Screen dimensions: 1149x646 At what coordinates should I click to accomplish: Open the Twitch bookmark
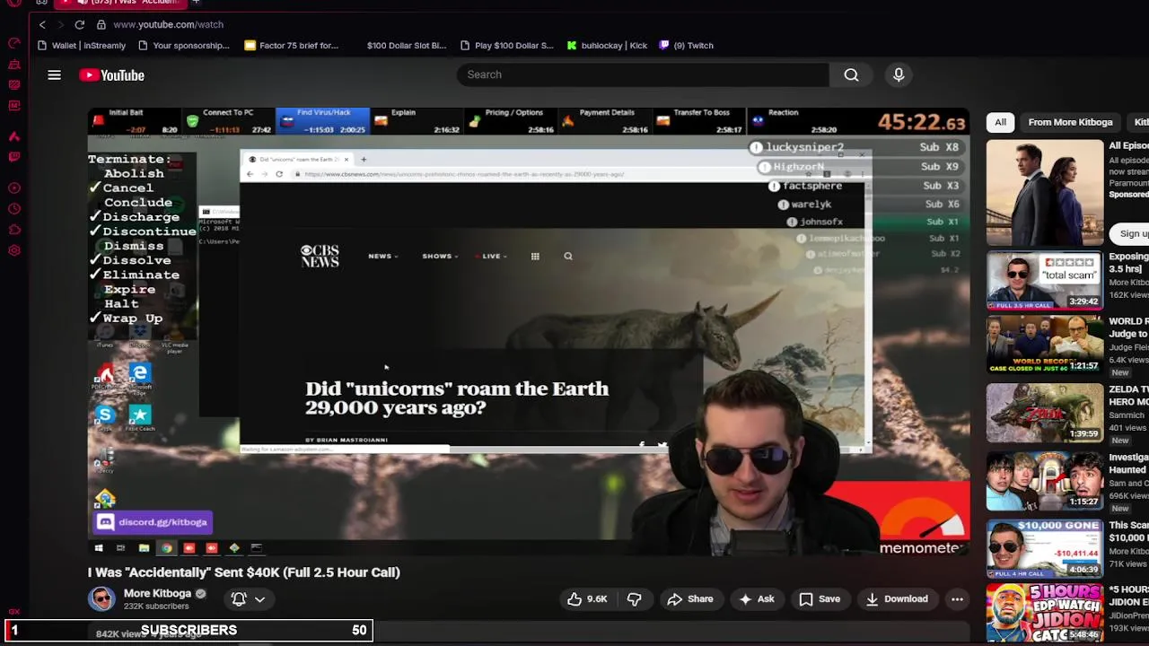[x=687, y=45]
